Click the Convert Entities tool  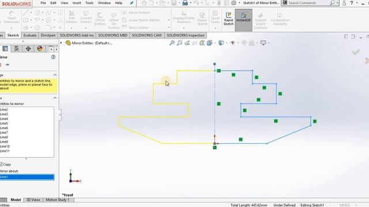pyautogui.click(x=86, y=17)
